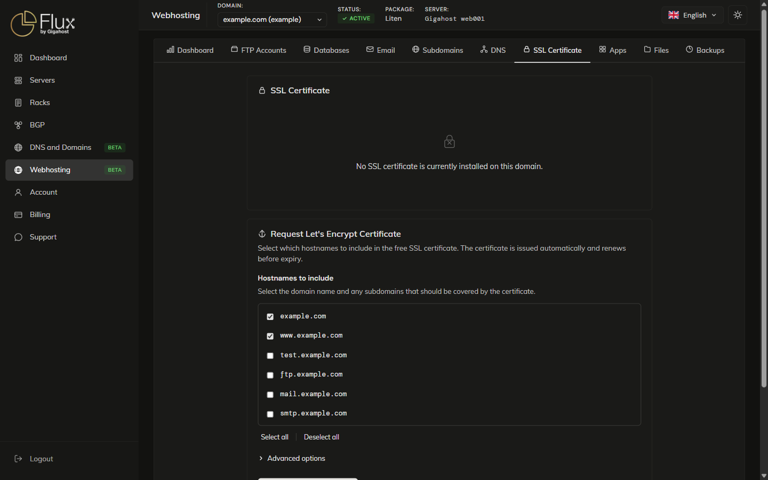Image resolution: width=768 pixels, height=480 pixels.
Task: Click the Email envelope tab icon
Action: point(370,50)
